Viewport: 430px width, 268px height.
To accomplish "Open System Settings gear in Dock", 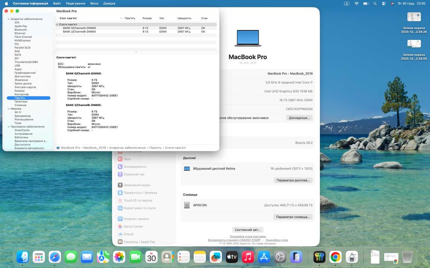I will 280,257.
